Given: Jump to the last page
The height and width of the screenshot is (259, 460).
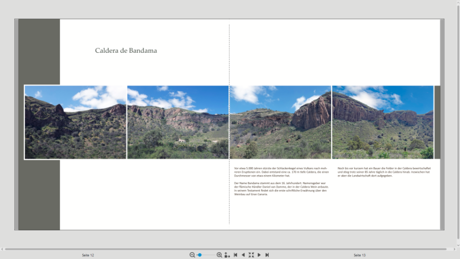Looking at the screenshot, I should click(267, 255).
